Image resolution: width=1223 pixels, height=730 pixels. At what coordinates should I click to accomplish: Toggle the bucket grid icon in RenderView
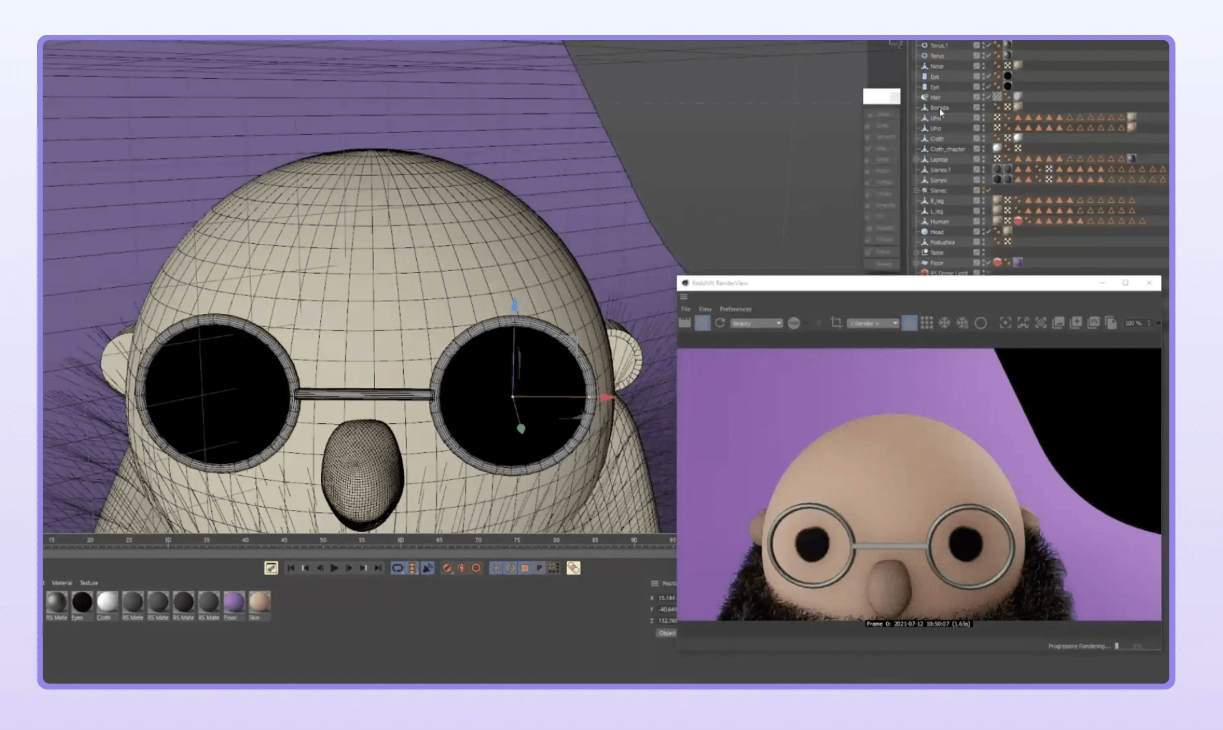(x=927, y=323)
